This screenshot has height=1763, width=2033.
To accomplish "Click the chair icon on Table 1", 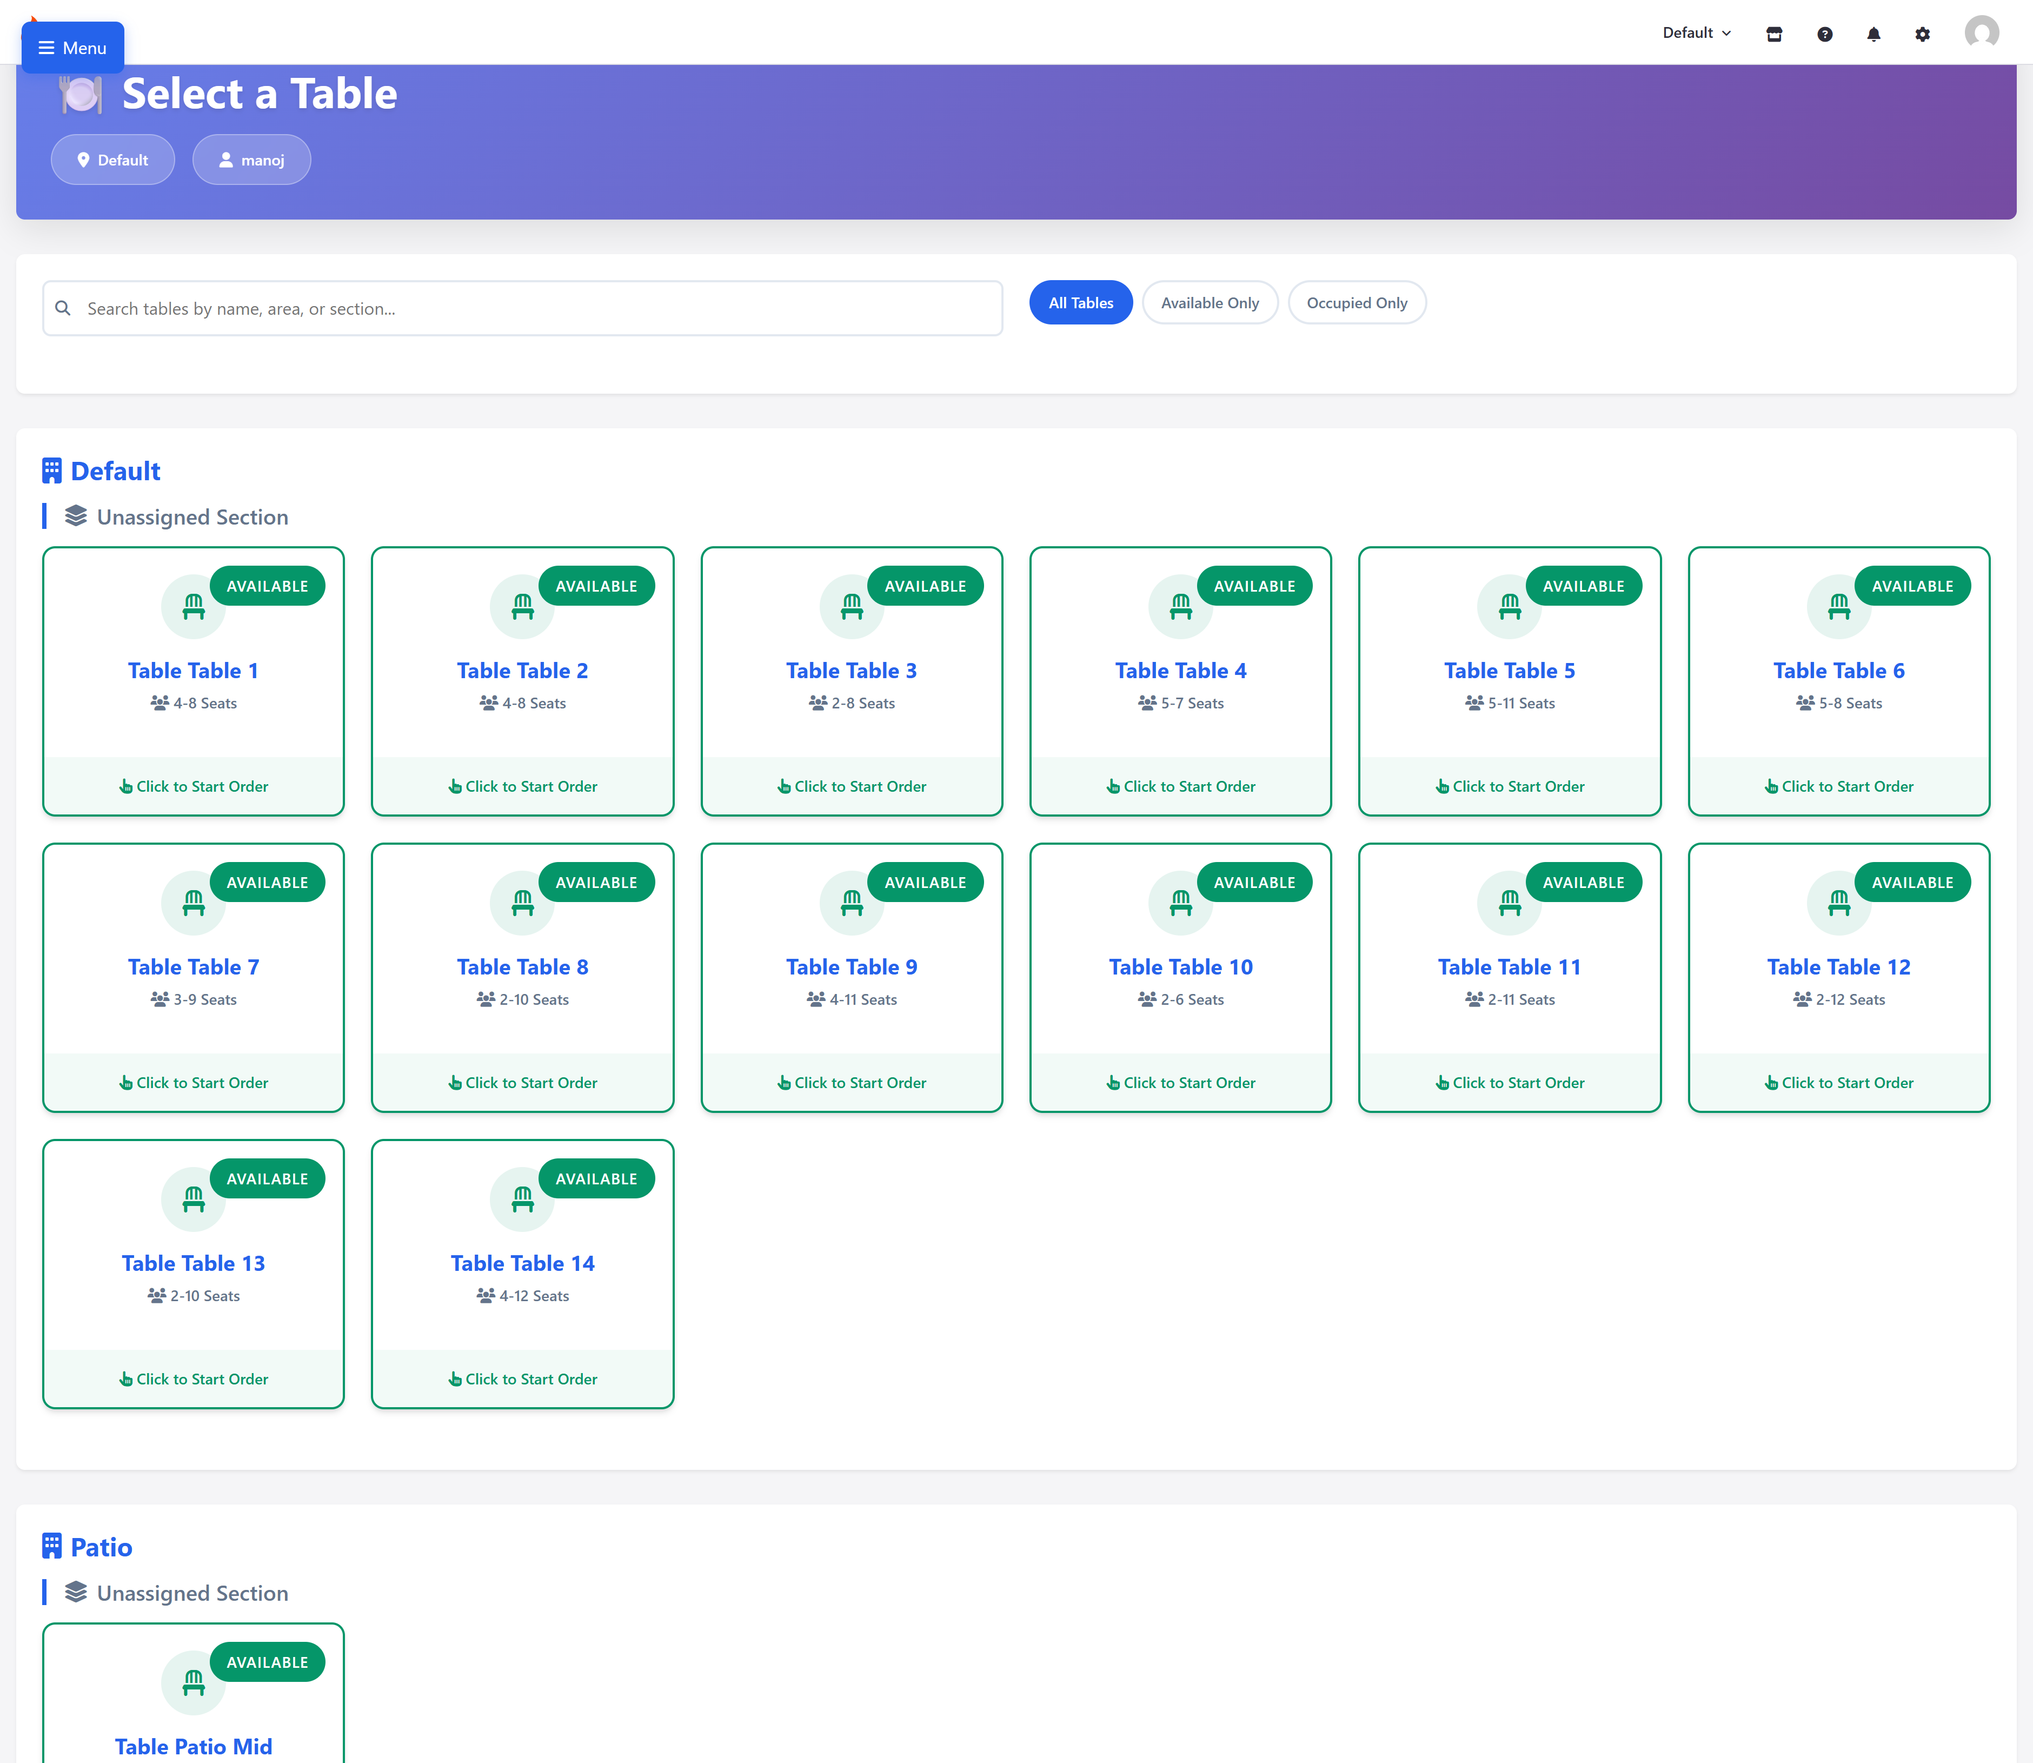I will 194,607.
